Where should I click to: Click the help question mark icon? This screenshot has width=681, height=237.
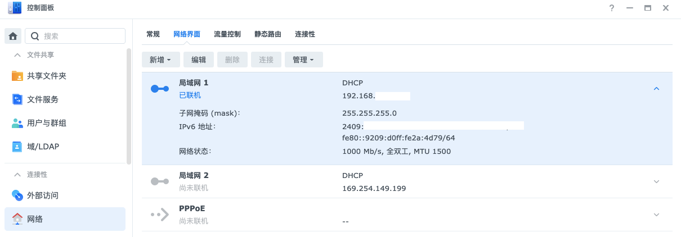tap(611, 8)
